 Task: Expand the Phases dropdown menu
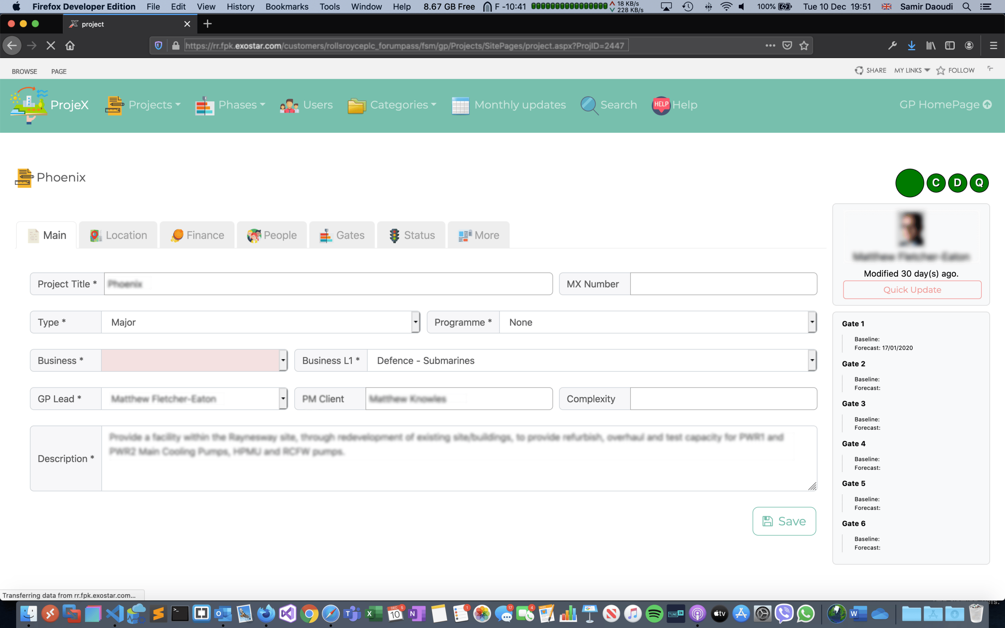pyautogui.click(x=230, y=105)
